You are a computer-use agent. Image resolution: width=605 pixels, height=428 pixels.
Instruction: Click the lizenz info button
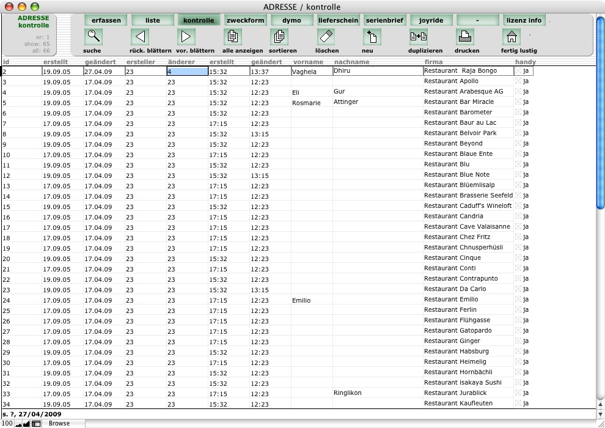coord(524,20)
